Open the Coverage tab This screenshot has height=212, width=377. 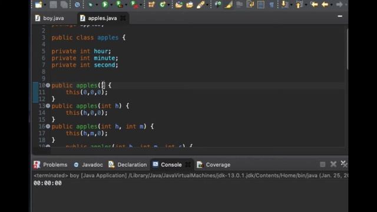pyautogui.click(x=213, y=165)
